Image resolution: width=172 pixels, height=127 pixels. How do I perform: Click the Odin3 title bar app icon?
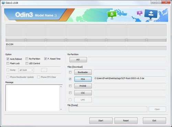click(3, 3)
